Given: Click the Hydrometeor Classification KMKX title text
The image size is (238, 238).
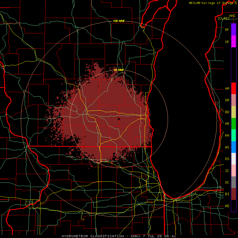Looking at the screenshot, I should pyautogui.click(x=119, y=236).
